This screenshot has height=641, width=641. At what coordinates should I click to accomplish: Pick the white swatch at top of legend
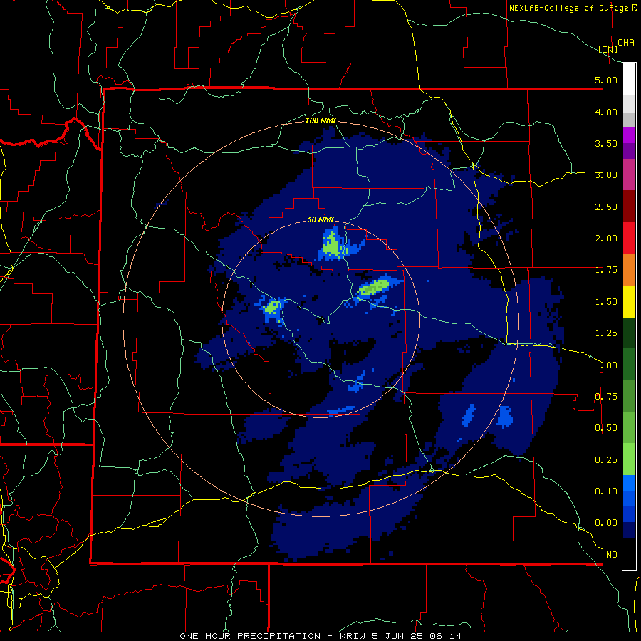tap(629, 80)
